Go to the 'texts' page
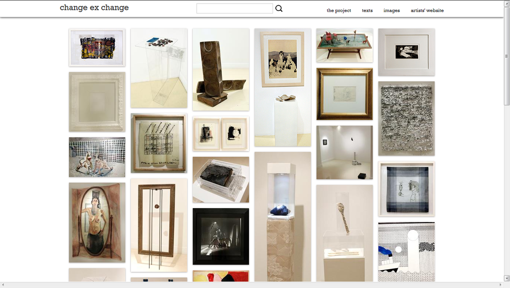The width and height of the screenshot is (510, 288). point(367,10)
